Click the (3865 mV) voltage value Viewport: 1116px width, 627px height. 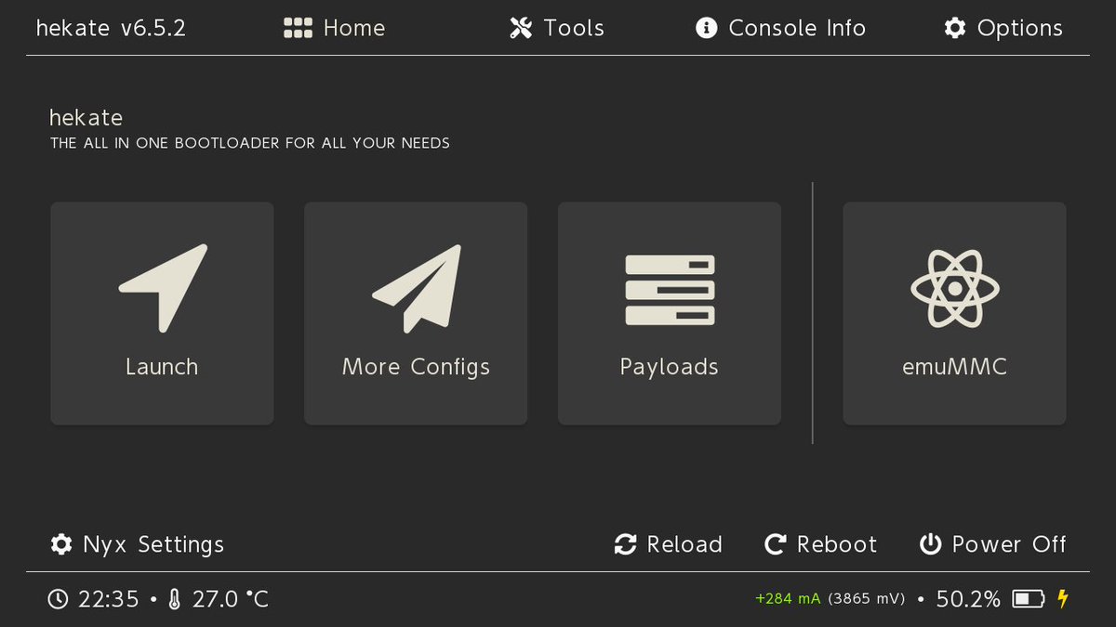(x=867, y=599)
